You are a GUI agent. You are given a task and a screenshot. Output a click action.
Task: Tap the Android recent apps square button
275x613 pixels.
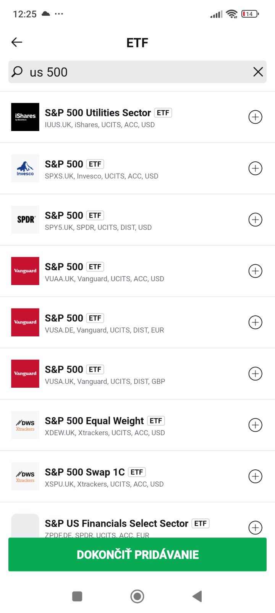pyautogui.click(x=77, y=596)
